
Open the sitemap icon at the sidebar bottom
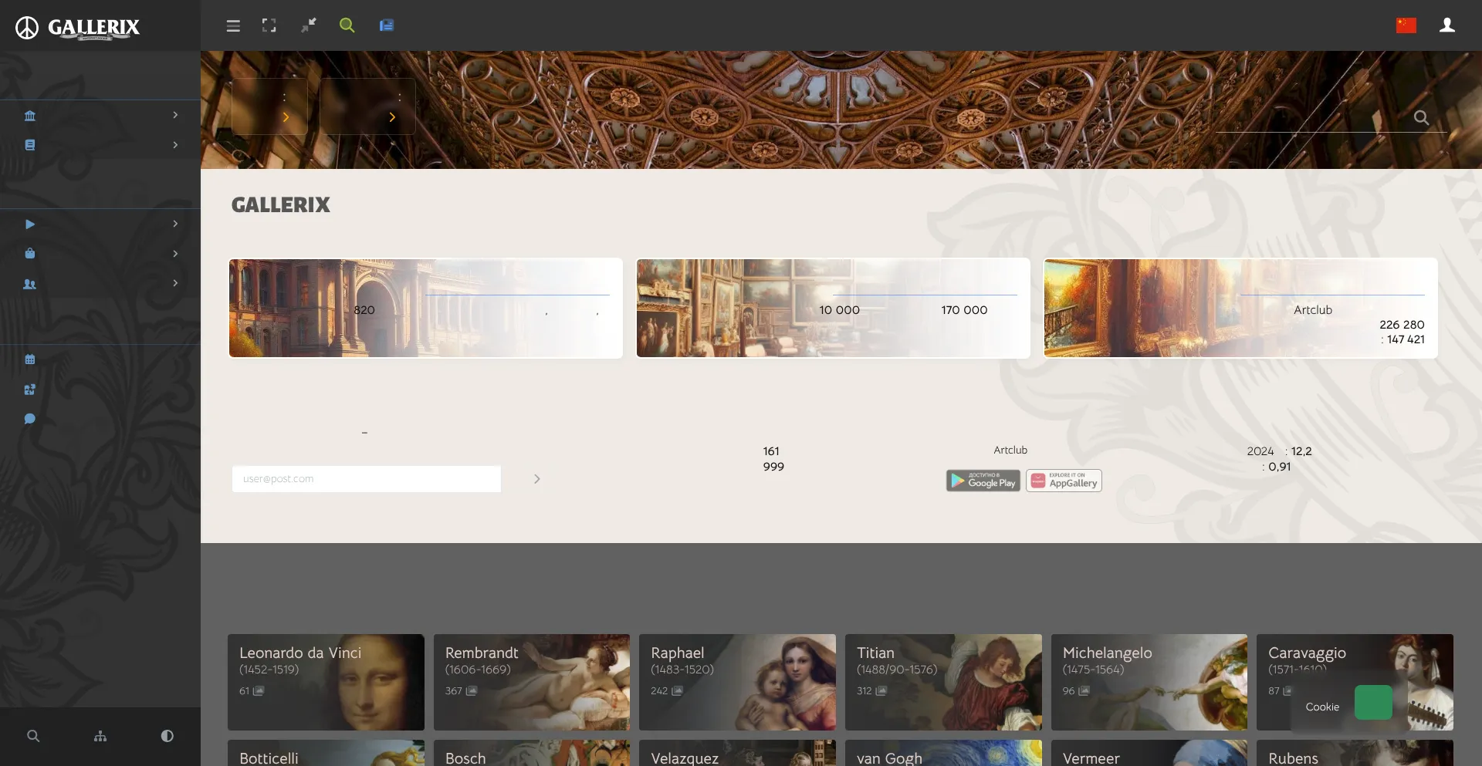pos(100,736)
